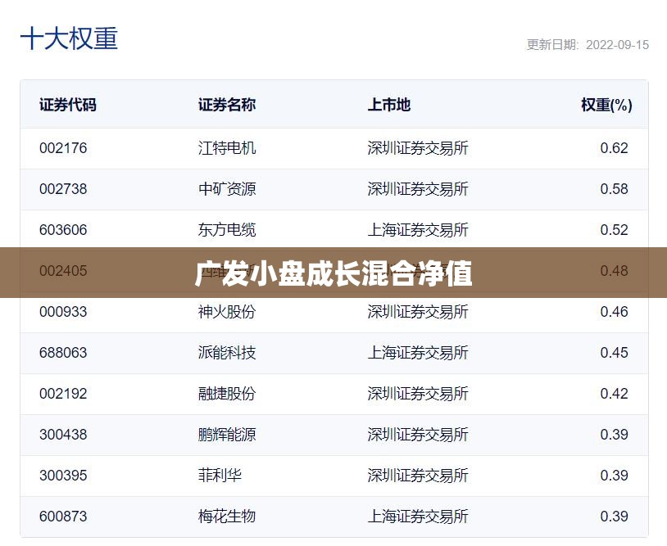Click security code 002738
The width and height of the screenshot is (667, 546).
point(63,189)
